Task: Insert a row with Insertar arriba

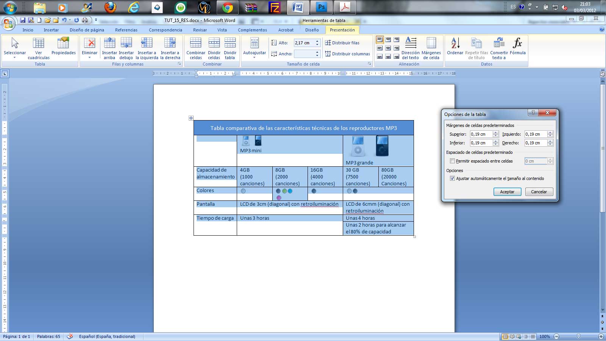Action: point(109,47)
